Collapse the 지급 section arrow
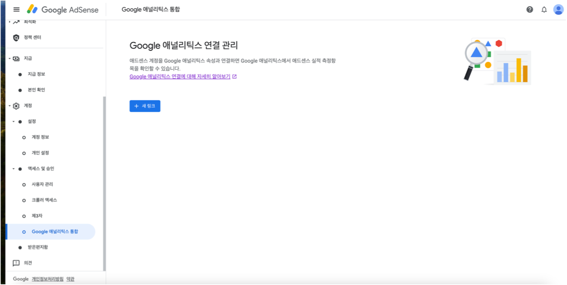 (9, 58)
